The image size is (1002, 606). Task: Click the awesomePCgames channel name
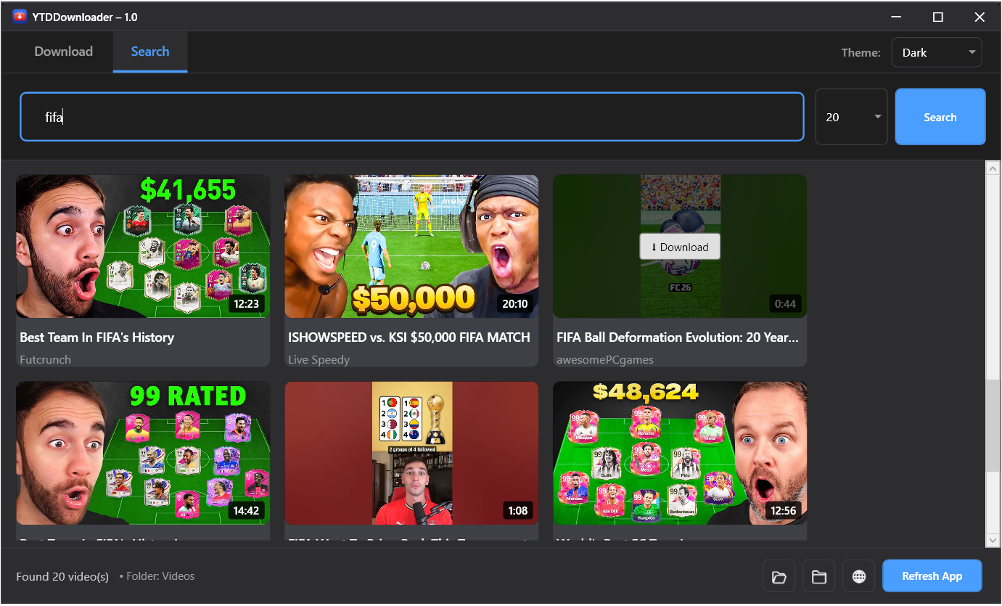tap(605, 360)
